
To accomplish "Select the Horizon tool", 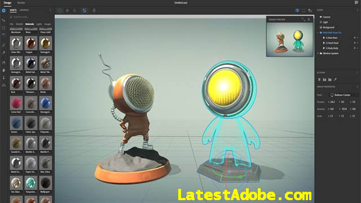I will click(4, 85).
